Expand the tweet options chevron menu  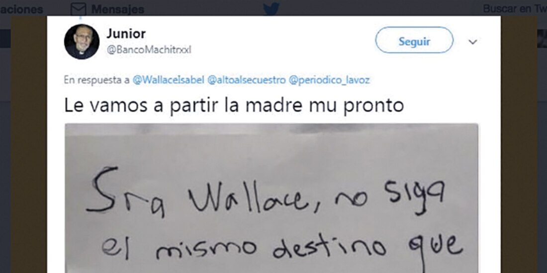473,42
